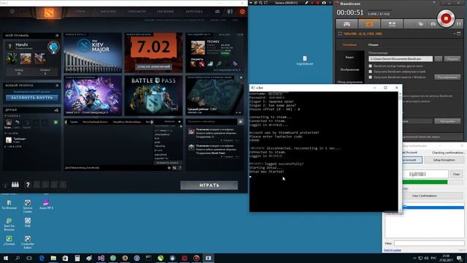Open the Kiev Major news tile
The width and height of the screenshot is (467, 263).
coord(93,53)
